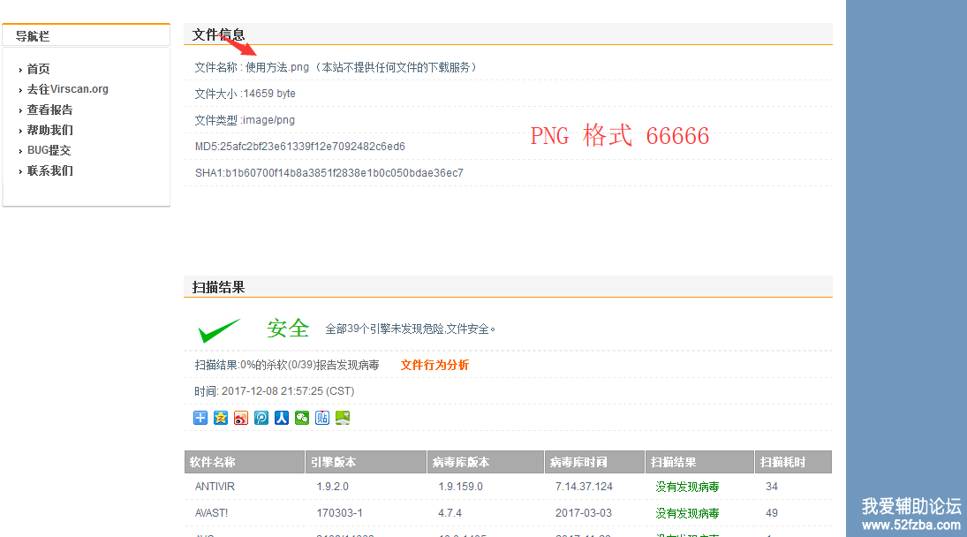Click the 病毒库版本 column header

(x=486, y=462)
